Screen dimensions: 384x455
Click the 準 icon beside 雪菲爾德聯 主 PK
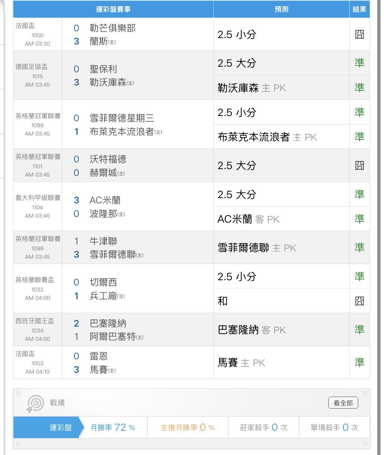tap(360, 247)
